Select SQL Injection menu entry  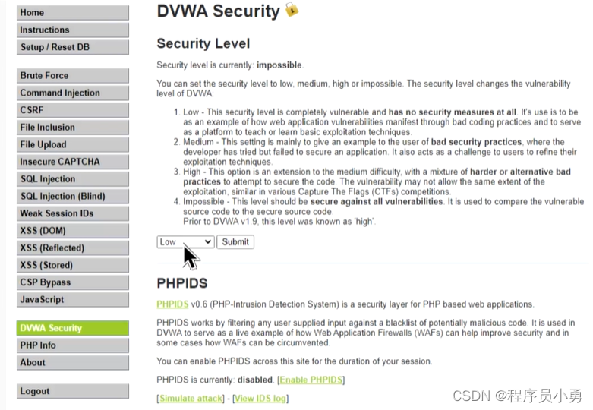pos(72,179)
